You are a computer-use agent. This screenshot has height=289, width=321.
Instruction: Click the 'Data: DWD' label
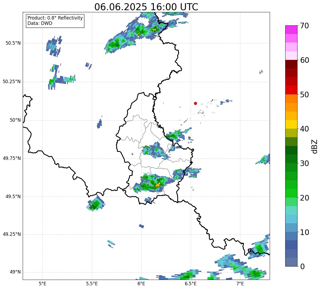coord(40,23)
